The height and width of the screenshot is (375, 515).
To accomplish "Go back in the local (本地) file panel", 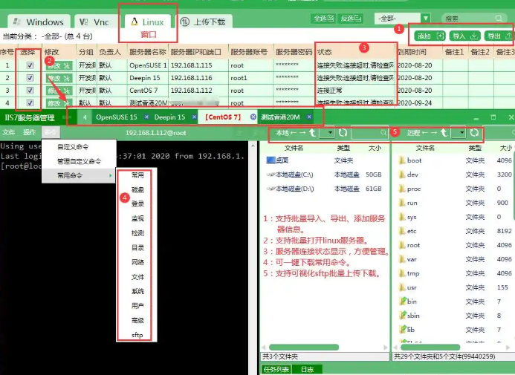I will tap(294, 132).
